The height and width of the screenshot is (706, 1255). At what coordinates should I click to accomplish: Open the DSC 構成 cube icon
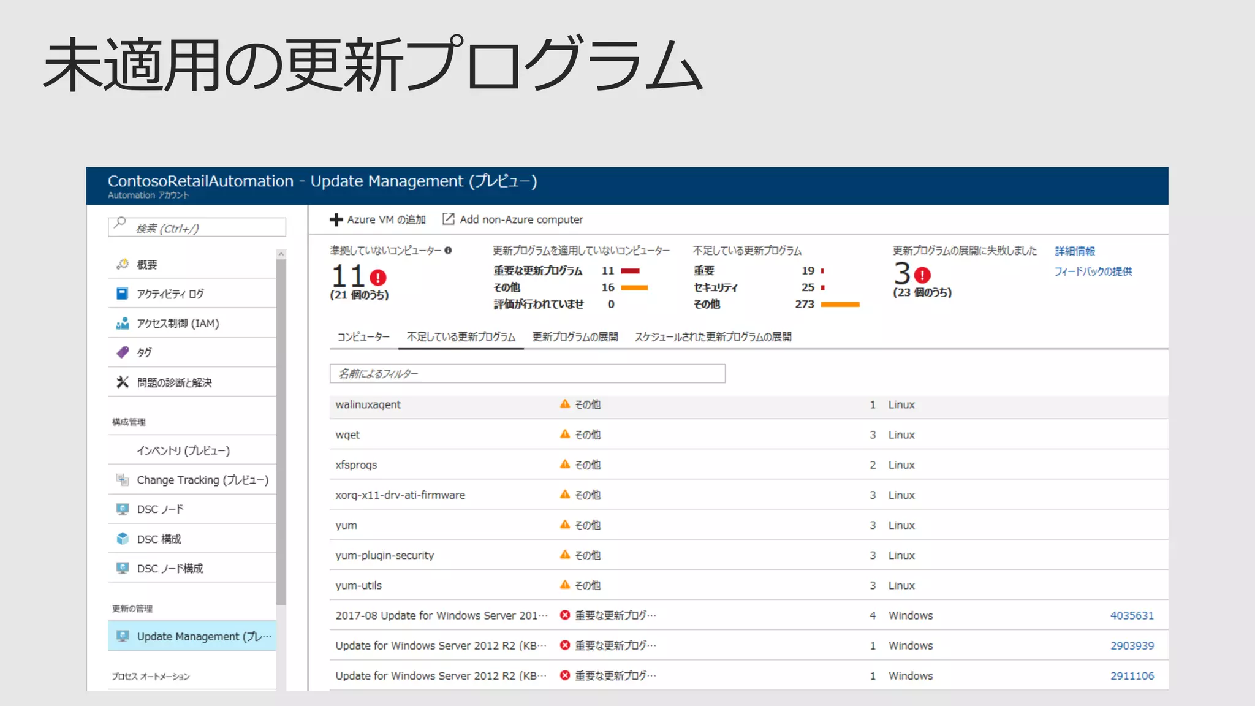123,539
